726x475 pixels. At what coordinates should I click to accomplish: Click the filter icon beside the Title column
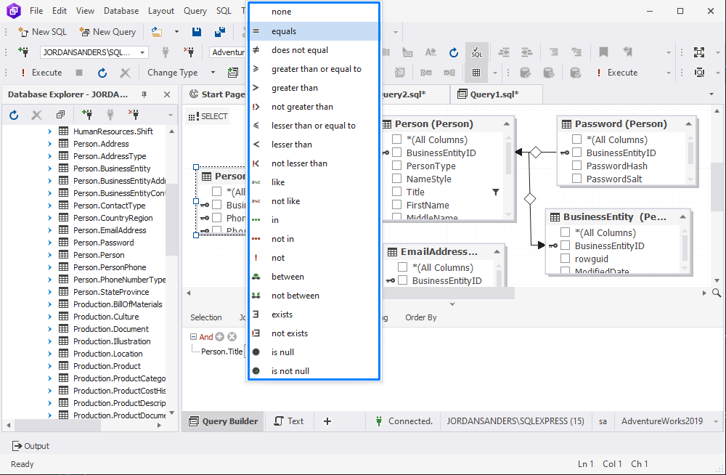pos(496,192)
